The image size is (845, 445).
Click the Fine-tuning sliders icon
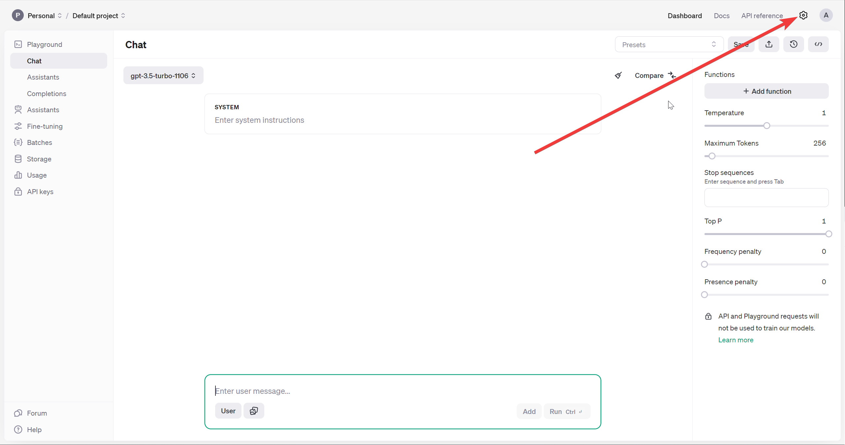click(x=18, y=126)
